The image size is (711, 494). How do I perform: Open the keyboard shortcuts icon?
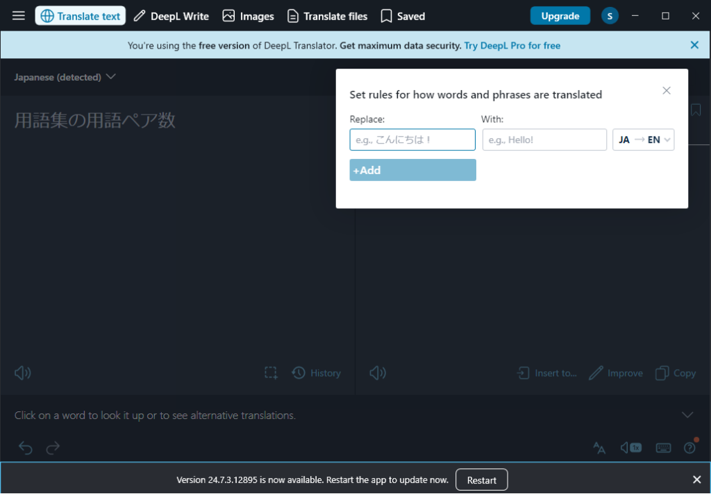[663, 448]
